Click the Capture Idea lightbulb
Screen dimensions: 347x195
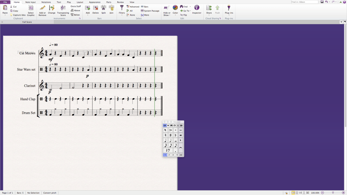click(11, 15)
